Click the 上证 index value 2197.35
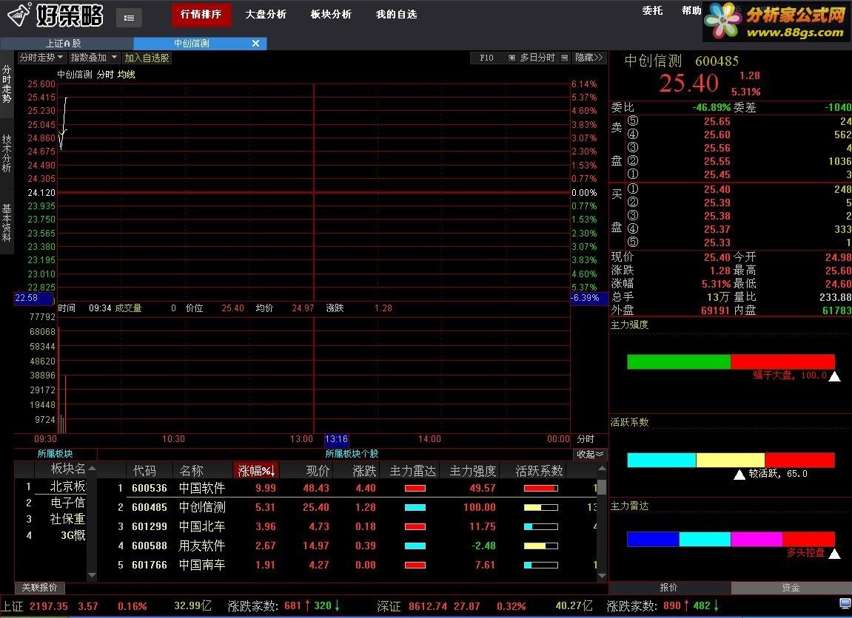The width and height of the screenshot is (852, 618). click(49, 606)
